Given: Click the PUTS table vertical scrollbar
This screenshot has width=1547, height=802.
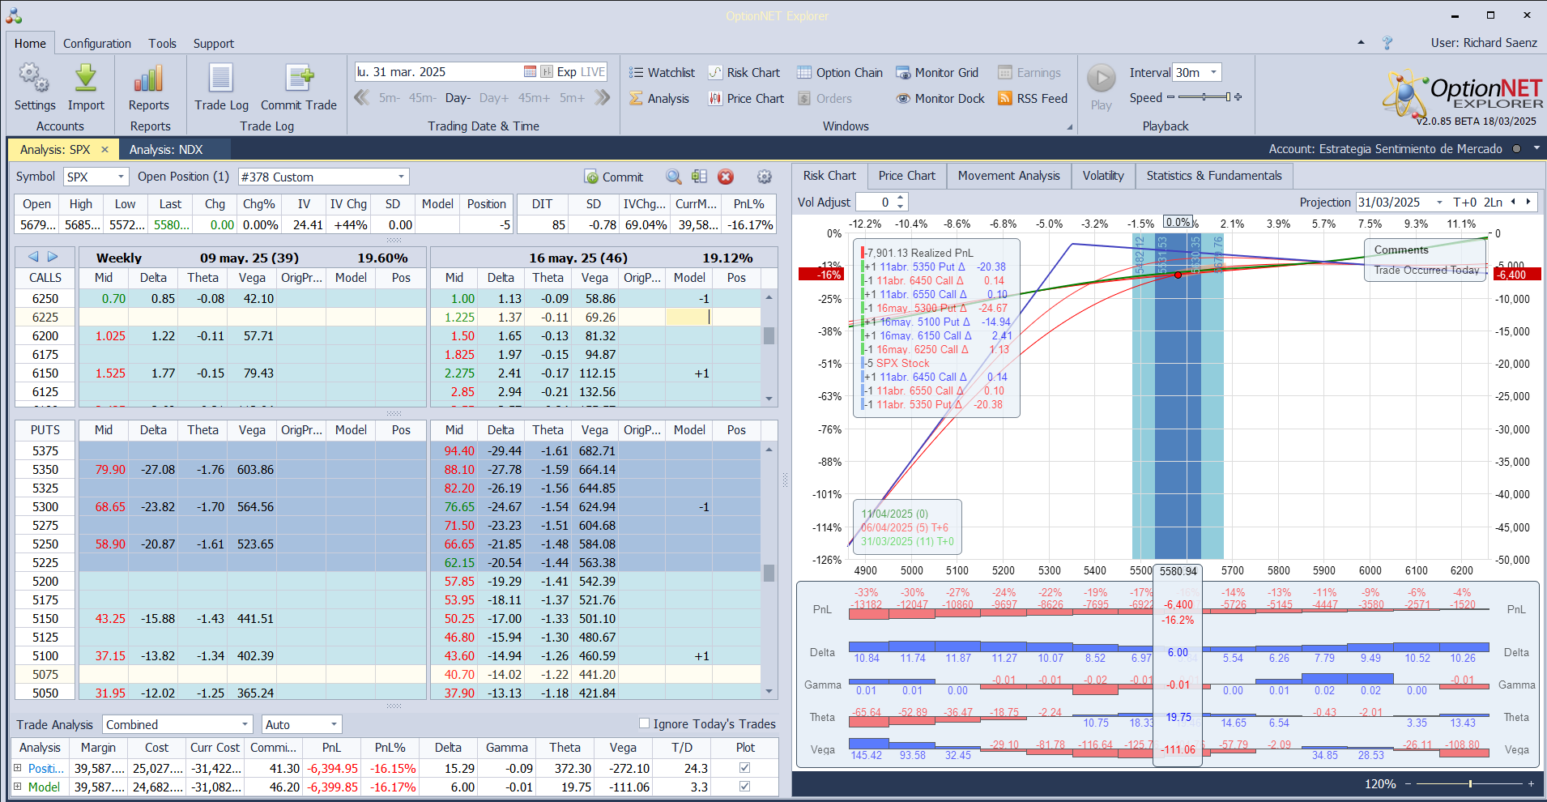Looking at the screenshot, I should [769, 571].
